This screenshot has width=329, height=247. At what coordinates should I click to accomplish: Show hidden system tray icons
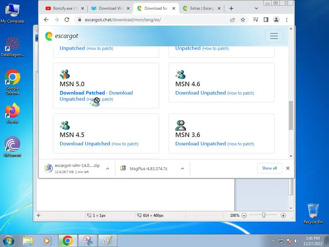[x=273, y=241]
